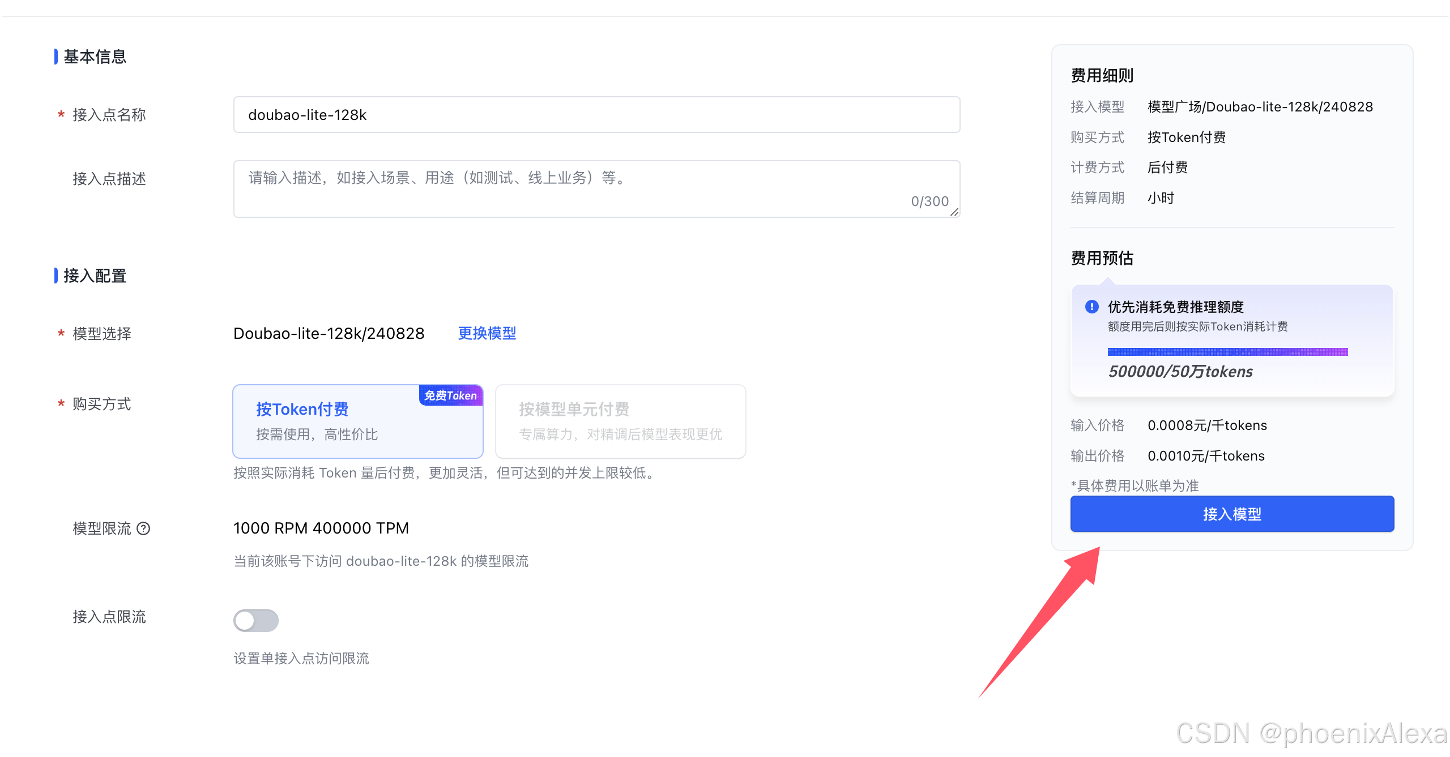Click the 接入点名称 input field
This screenshot has width=1450, height=757.
596,115
